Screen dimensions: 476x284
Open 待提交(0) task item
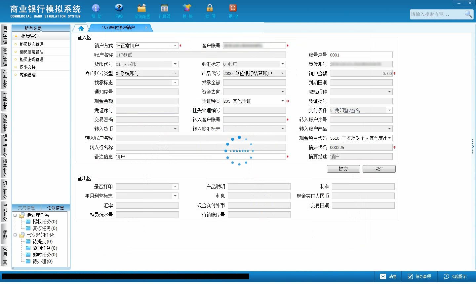(39, 241)
